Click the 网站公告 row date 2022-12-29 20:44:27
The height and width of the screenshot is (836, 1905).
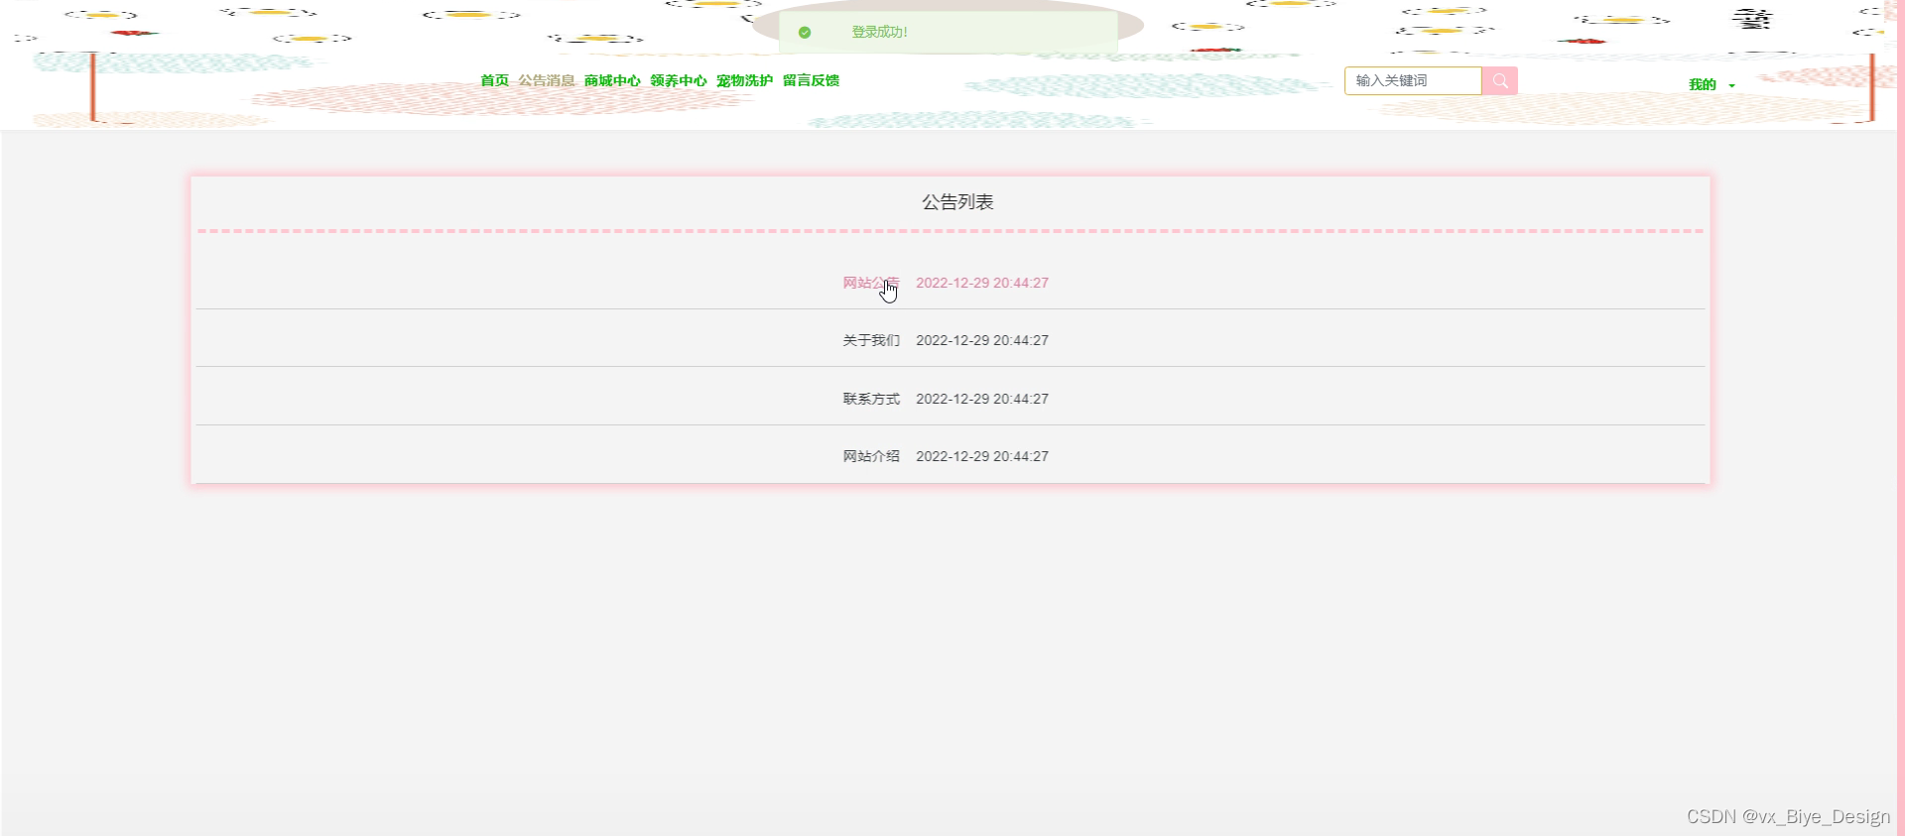pyautogui.click(x=982, y=283)
